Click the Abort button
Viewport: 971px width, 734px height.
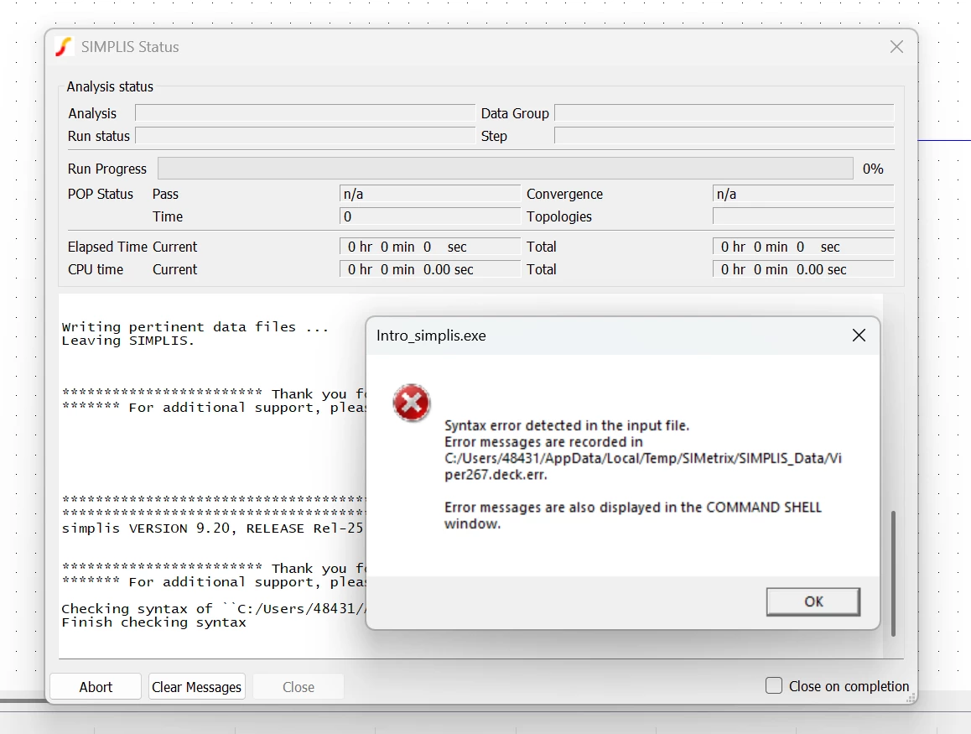tap(96, 687)
